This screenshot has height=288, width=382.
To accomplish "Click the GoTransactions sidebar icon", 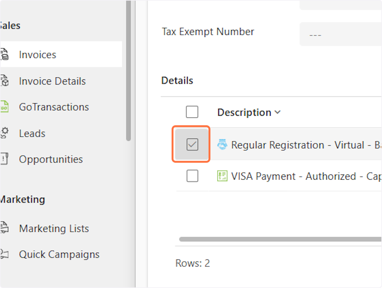I will [x=4, y=107].
